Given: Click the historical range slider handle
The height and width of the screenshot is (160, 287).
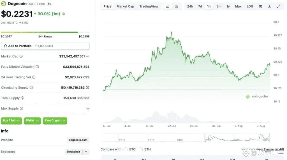Looking at the screenshot, I should pyautogui.click(x=270, y=137).
